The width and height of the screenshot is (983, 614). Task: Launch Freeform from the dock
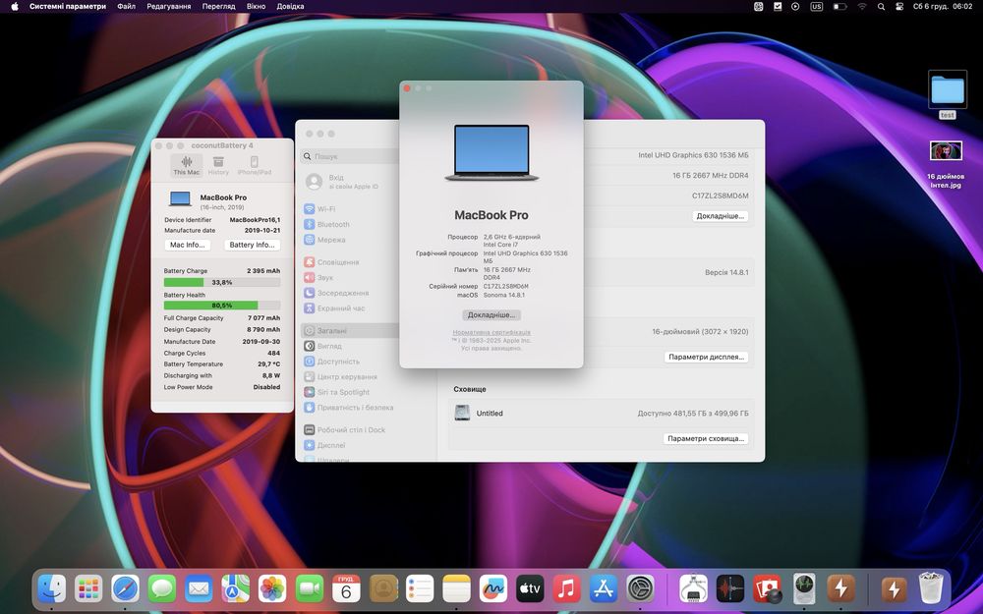[493, 588]
